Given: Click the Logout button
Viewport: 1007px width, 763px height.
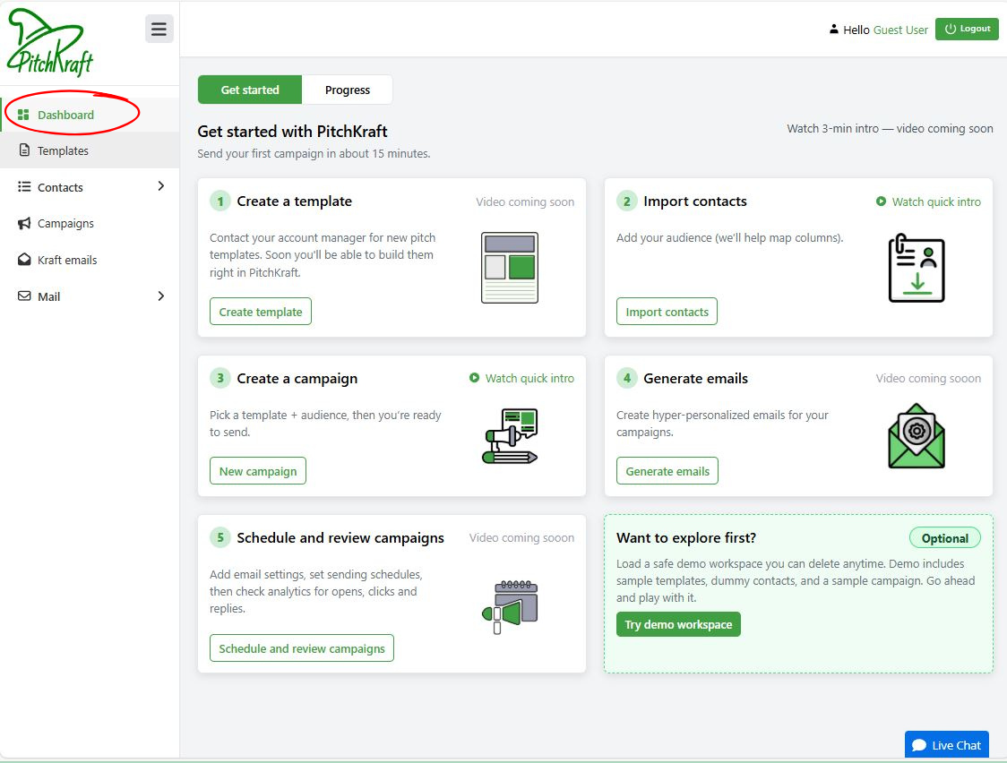Looking at the screenshot, I should pyautogui.click(x=967, y=29).
